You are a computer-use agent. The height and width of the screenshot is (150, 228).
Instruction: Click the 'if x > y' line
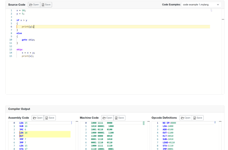[x=22, y=20]
